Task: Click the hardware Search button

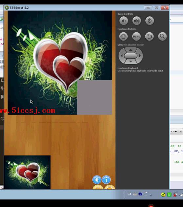Action: 162,36
